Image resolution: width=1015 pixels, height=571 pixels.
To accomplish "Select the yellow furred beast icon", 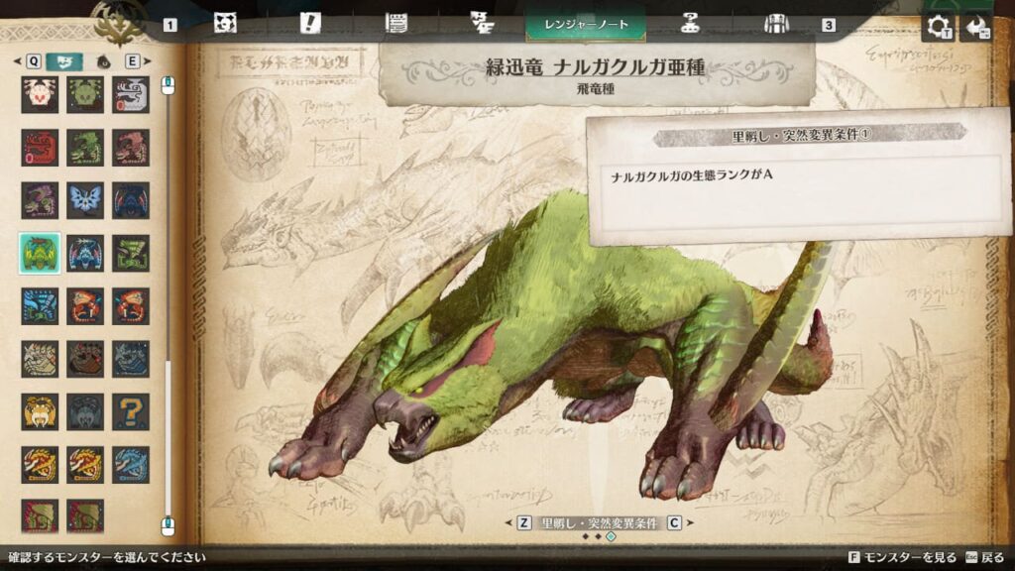I will coord(40,411).
